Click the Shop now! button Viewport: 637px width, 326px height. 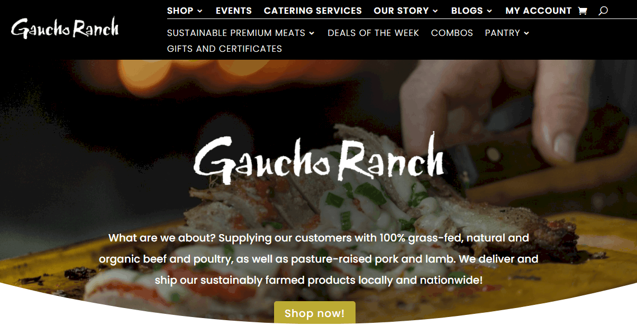pos(315,313)
